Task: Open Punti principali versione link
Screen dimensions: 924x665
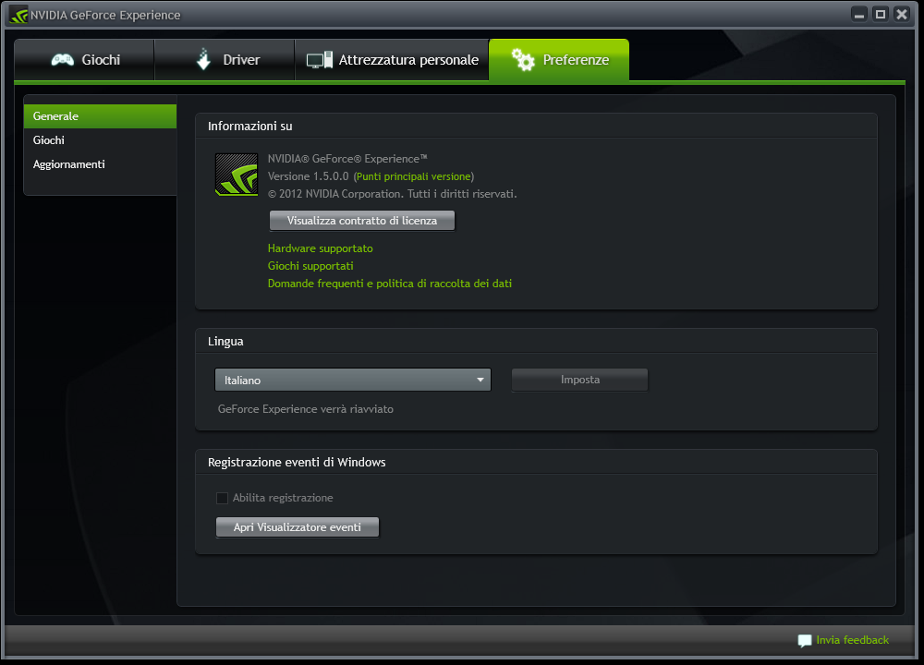Action: 413,176
